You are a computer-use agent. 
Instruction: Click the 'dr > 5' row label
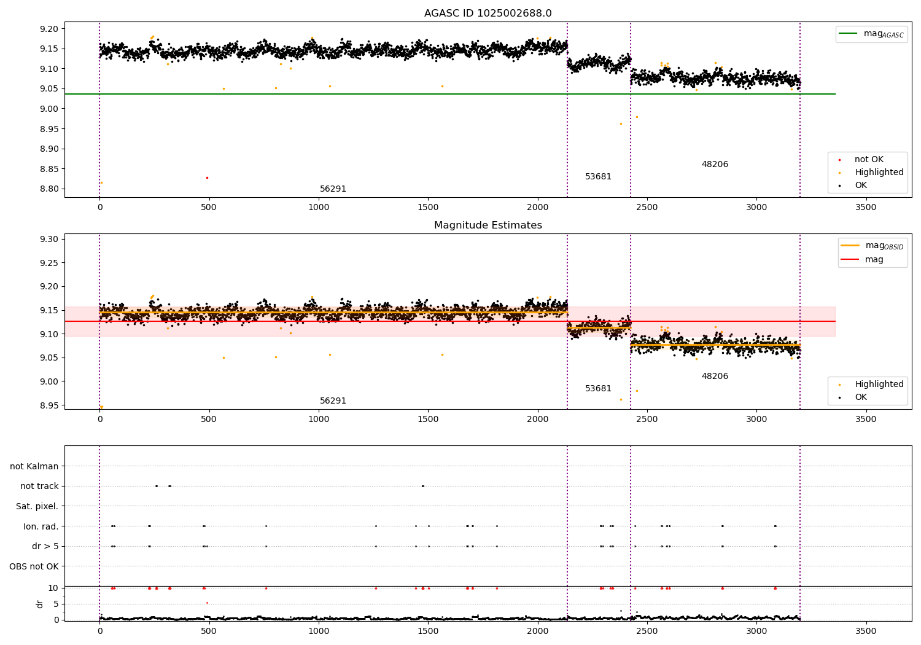tap(45, 546)
